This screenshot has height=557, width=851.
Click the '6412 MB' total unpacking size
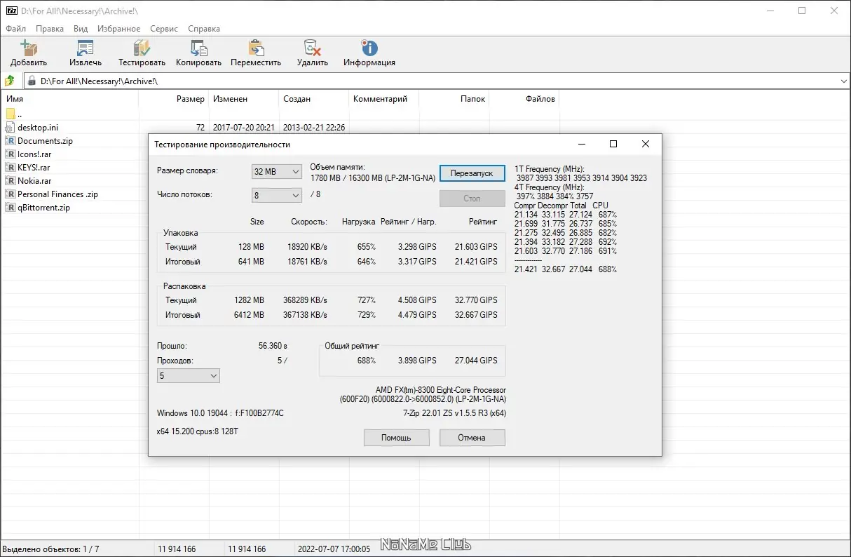click(249, 315)
